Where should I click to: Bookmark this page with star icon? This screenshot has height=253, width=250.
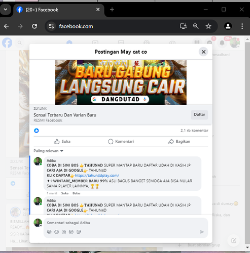pyautogui.click(x=208, y=26)
